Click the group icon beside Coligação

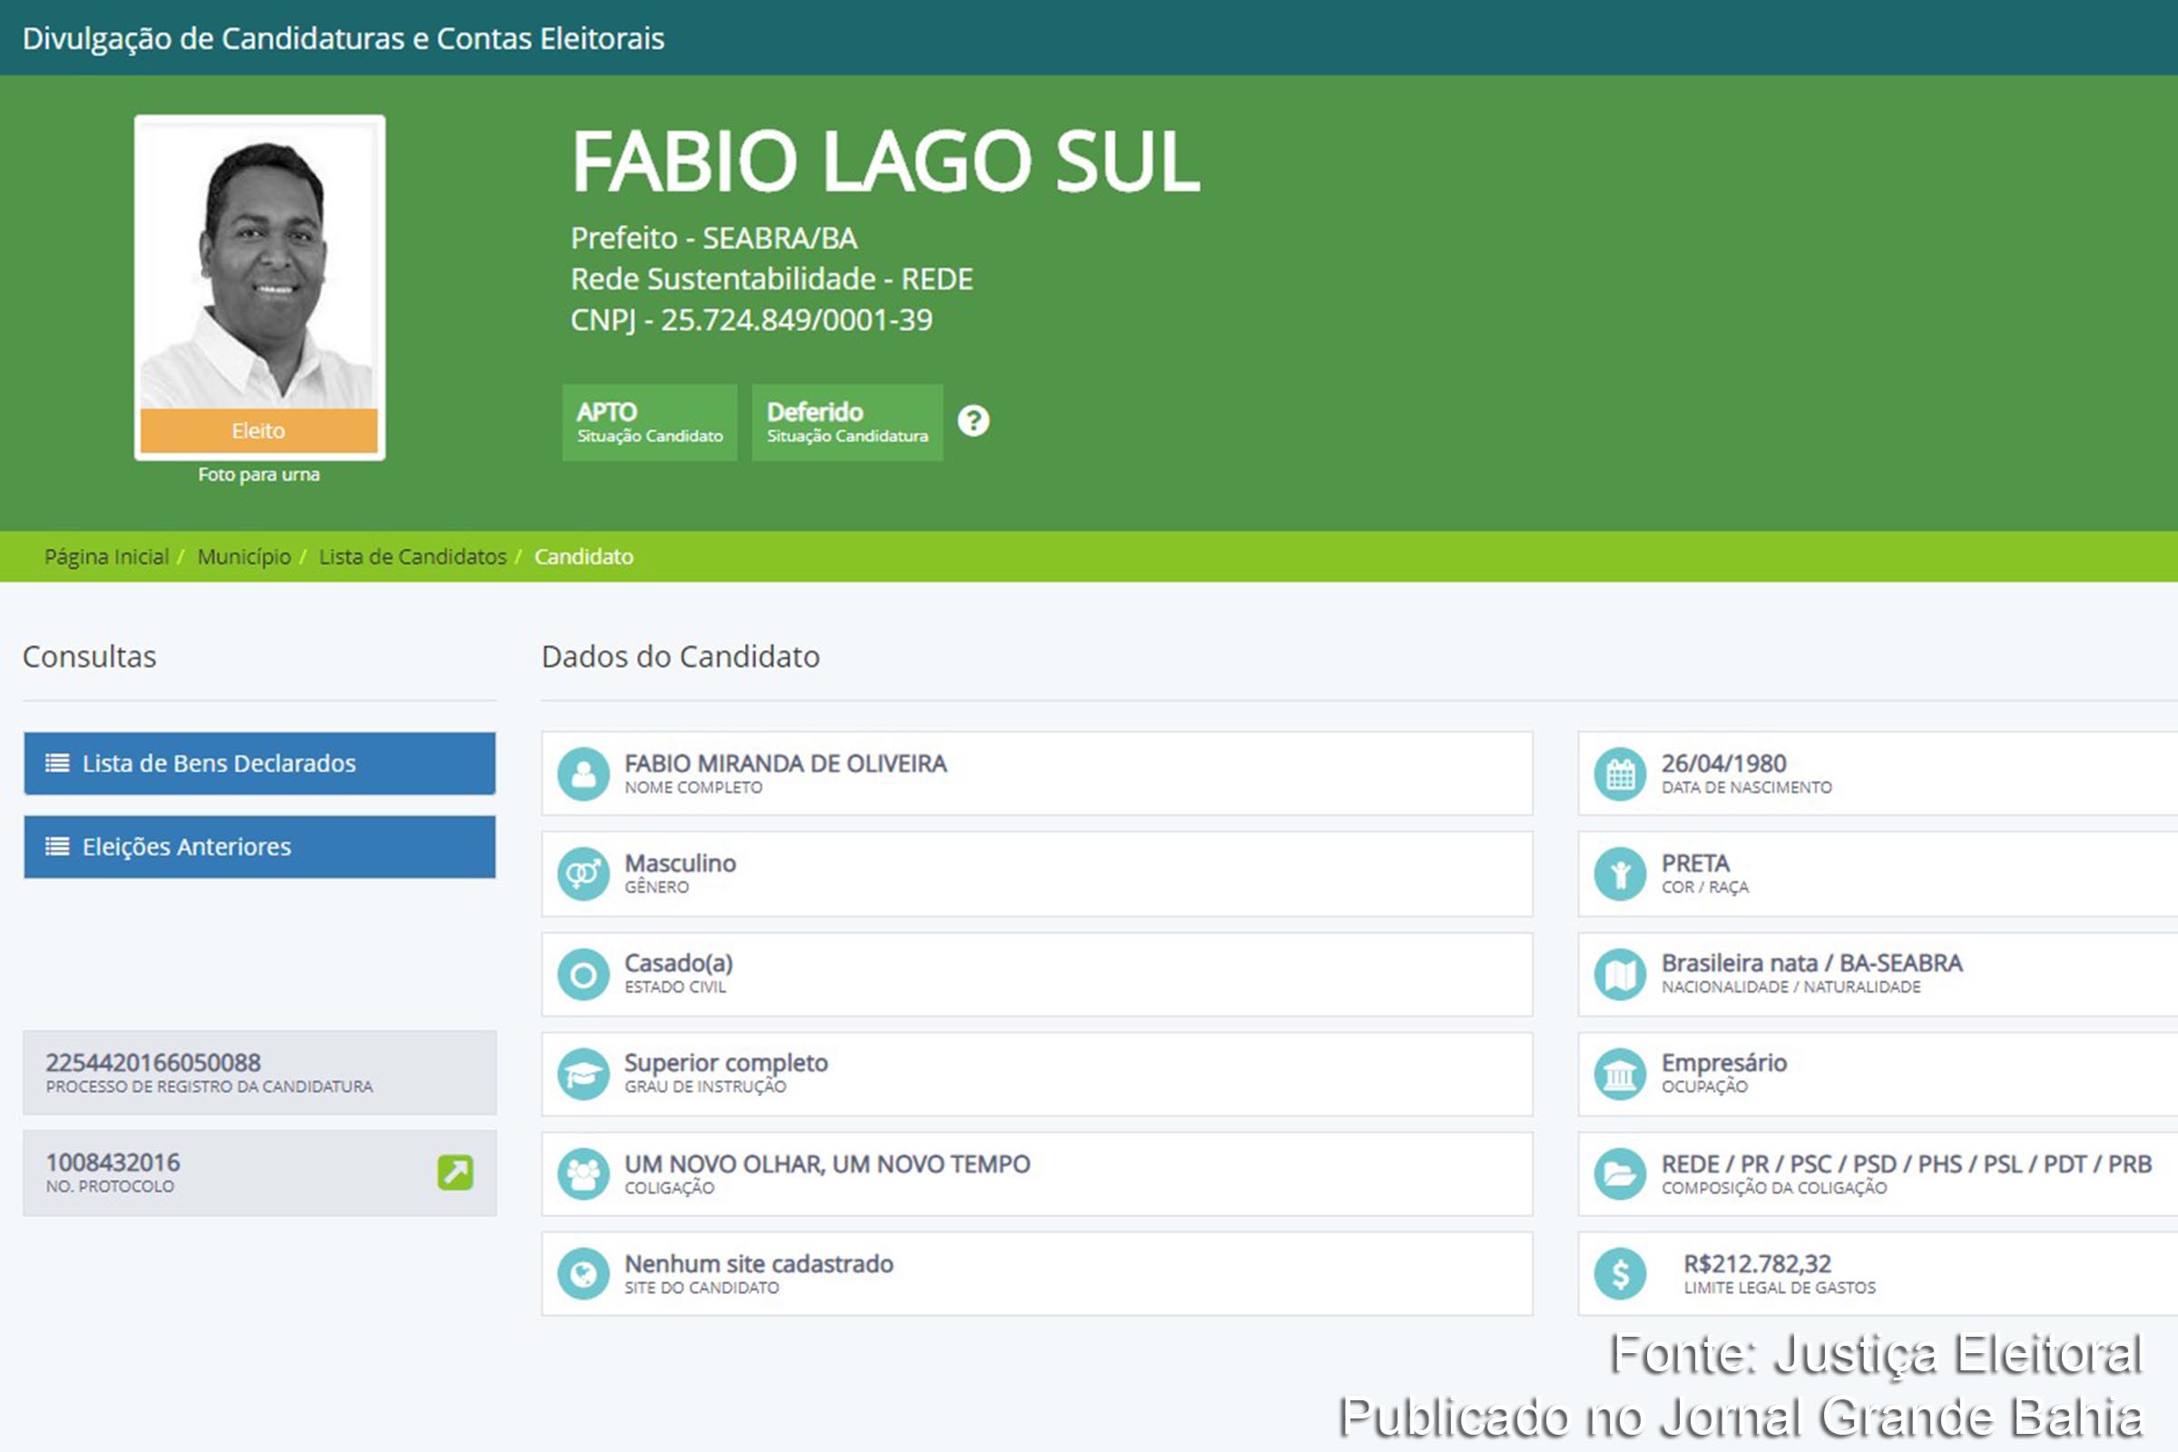584,1173
